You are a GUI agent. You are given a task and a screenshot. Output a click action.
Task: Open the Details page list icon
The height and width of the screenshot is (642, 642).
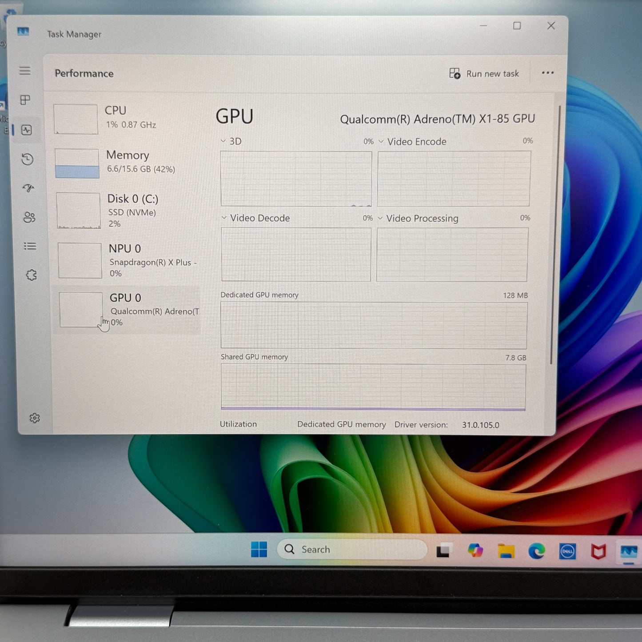30,246
